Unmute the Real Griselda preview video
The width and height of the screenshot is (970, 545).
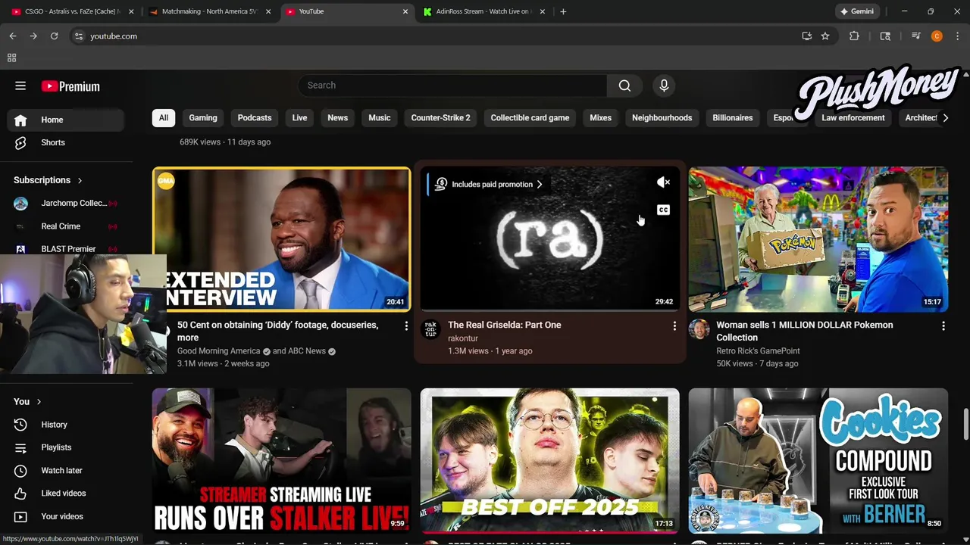coord(663,182)
